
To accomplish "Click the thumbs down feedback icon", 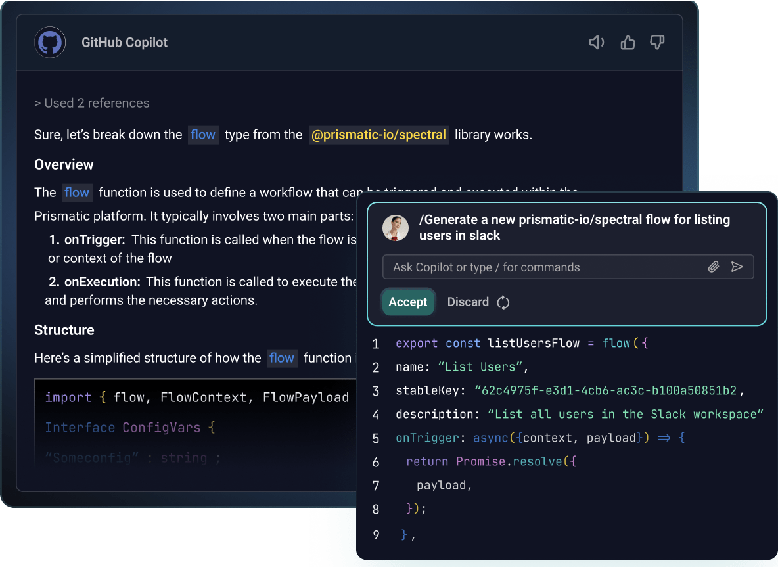I will (x=658, y=43).
